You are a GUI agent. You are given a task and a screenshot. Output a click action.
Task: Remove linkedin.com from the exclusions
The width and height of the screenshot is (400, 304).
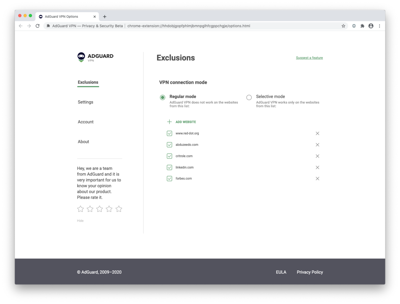click(x=317, y=167)
